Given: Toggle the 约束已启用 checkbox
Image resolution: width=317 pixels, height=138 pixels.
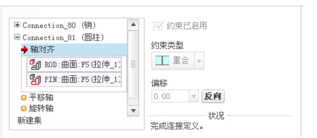Looking at the screenshot, I should tap(158, 26).
